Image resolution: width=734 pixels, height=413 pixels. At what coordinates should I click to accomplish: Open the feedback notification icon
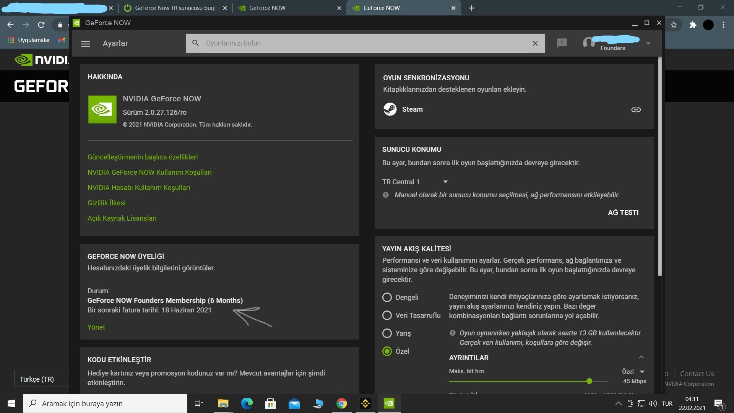pyautogui.click(x=562, y=43)
